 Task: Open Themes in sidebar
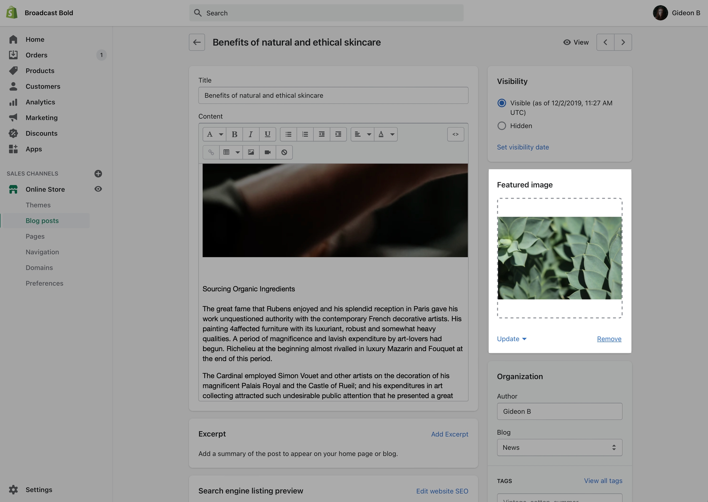pyautogui.click(x=38, y=205)
